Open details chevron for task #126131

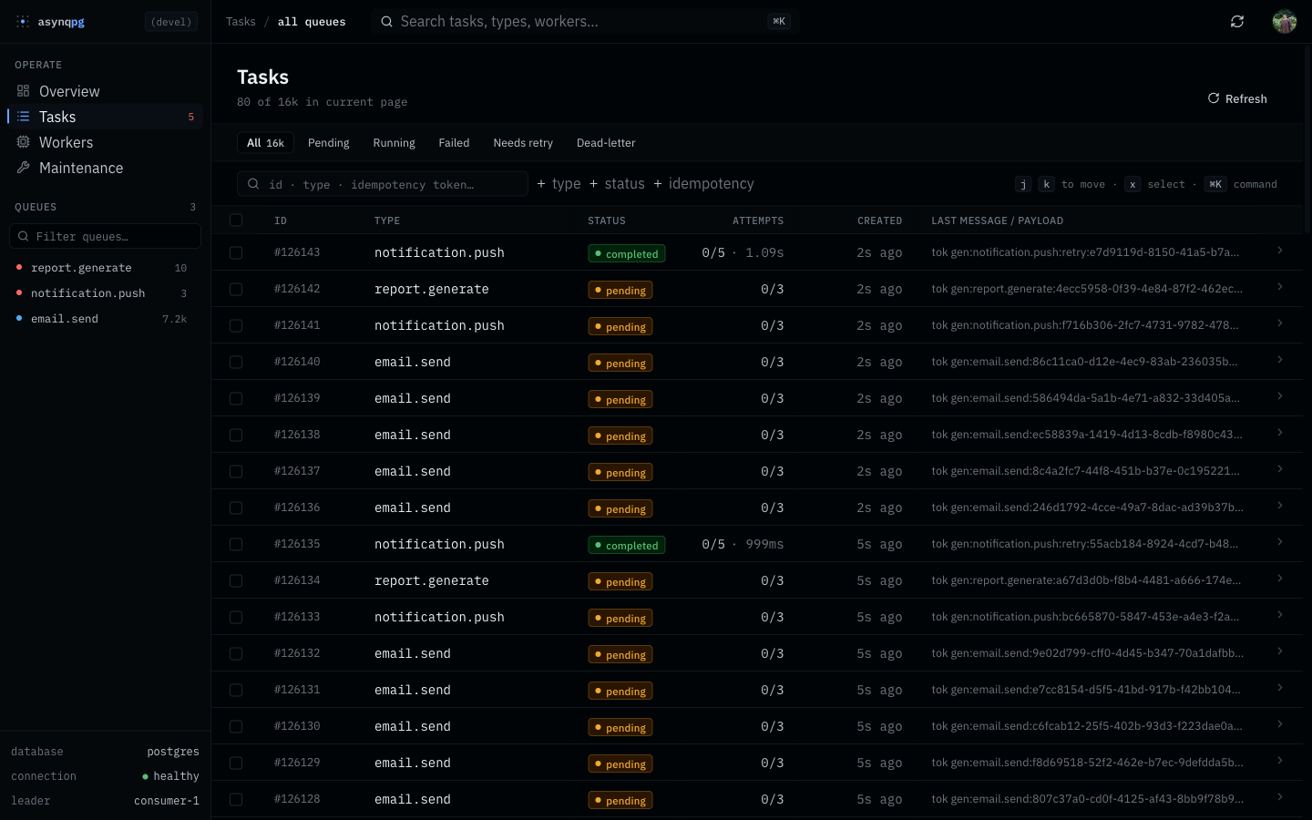tap(1280, 688)
